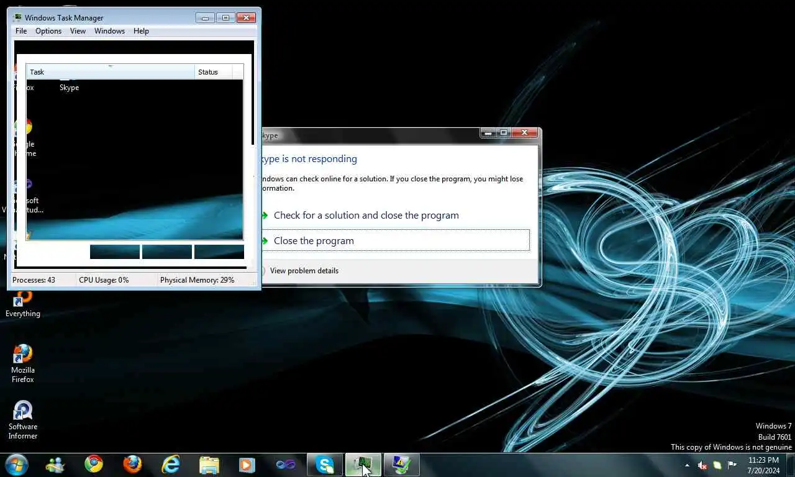Open Firefox from the taskbar
795x477 pixels.
132,465
